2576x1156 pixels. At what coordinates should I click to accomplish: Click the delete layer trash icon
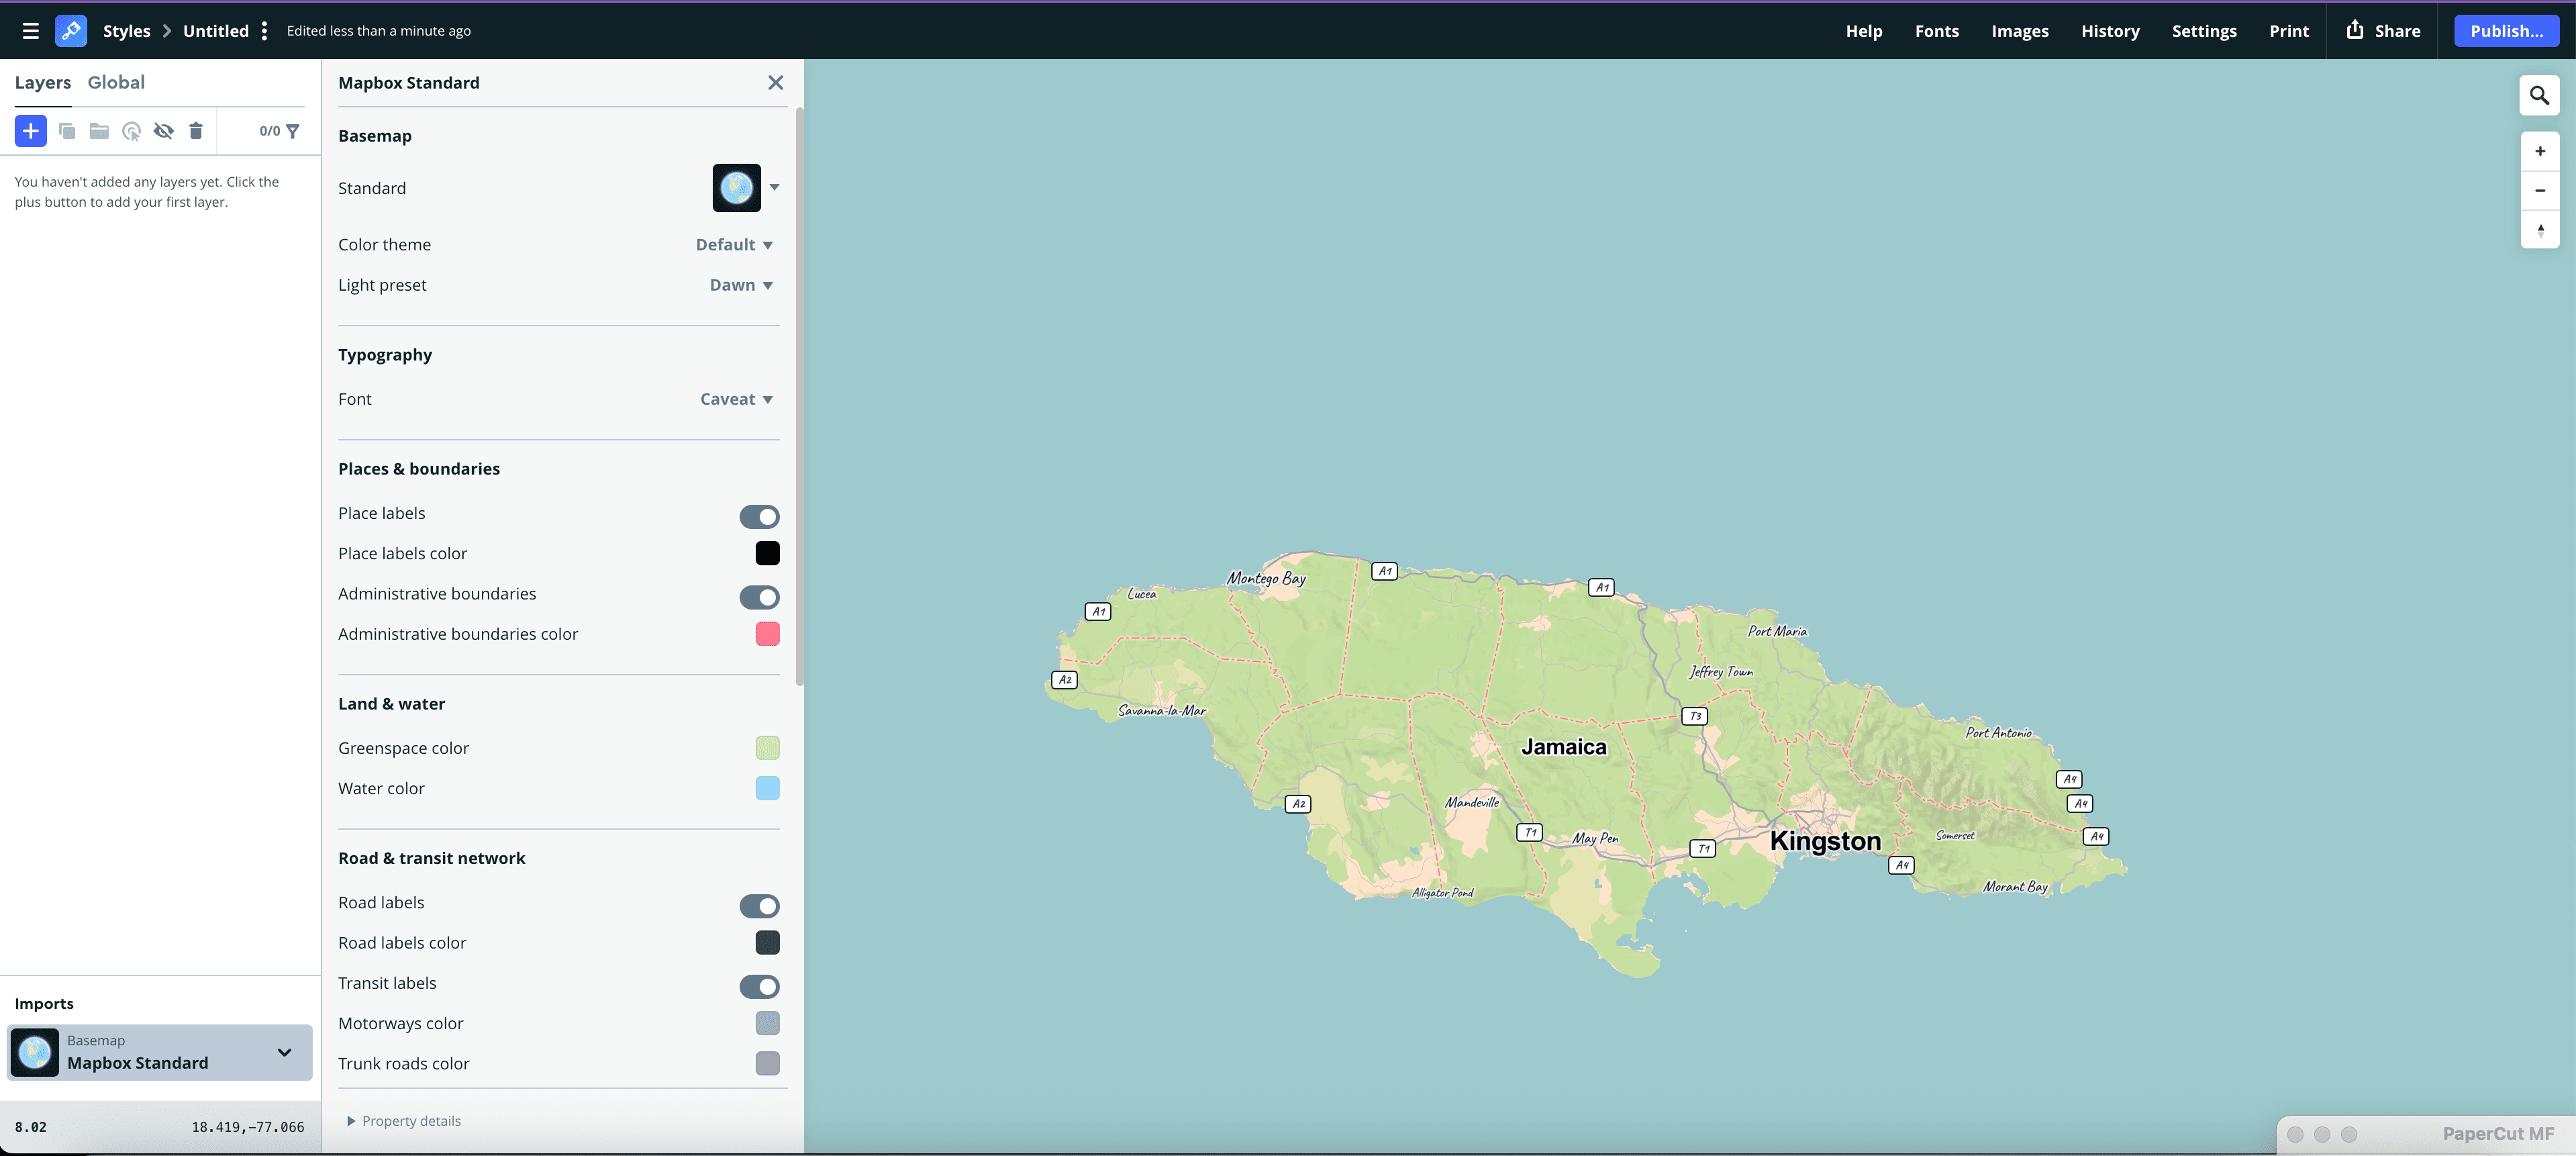click(196, 131)
